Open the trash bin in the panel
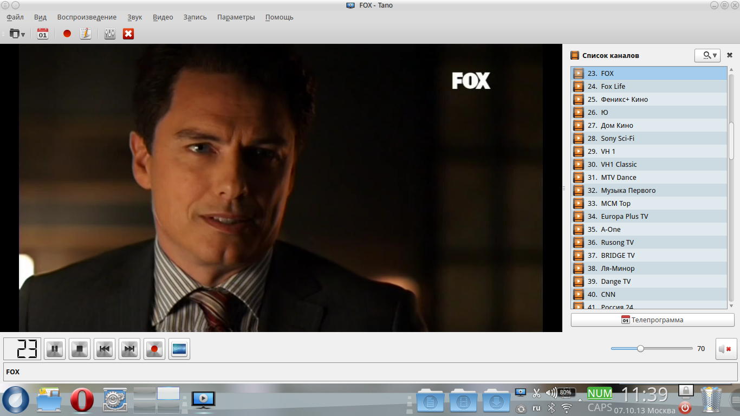Image resolution: width=740 pixels, height=416 pixels. pos(712,400)
